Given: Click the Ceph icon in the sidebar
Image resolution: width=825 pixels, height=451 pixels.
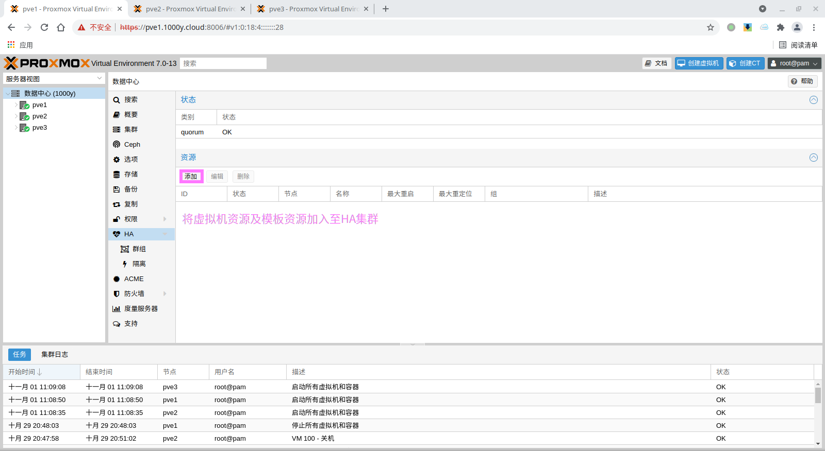Looking at the screenshot, I should [x=117, y=145].
